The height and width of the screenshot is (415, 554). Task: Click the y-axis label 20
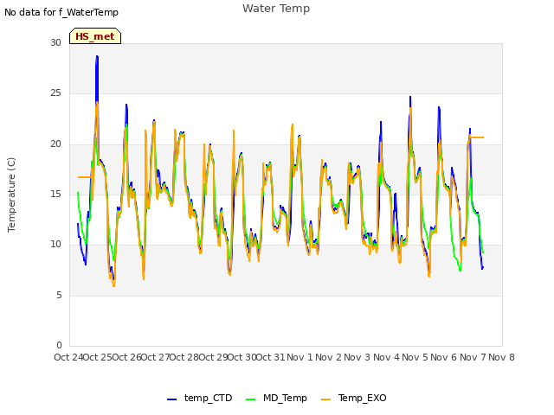pos(55,144)
